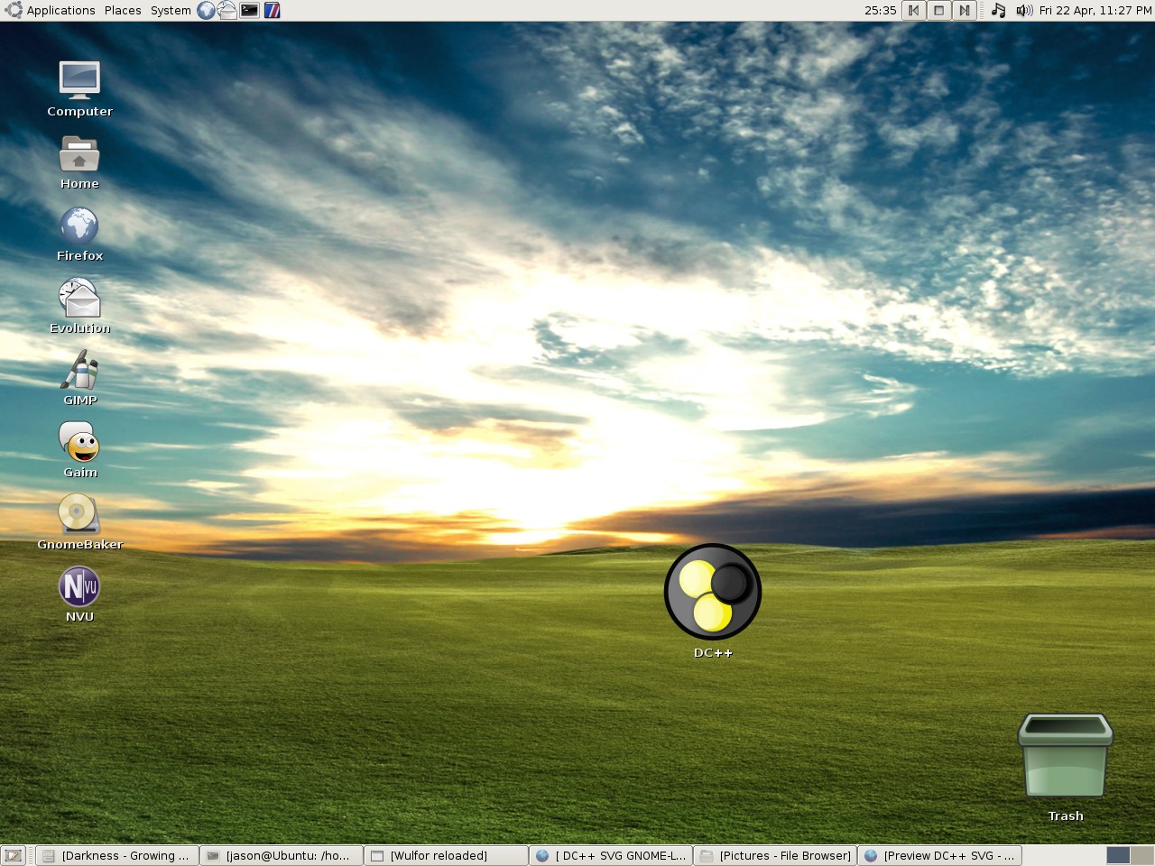
Task: Launch web browser from top panel globe icon
Action: click(x=206, y=11)
